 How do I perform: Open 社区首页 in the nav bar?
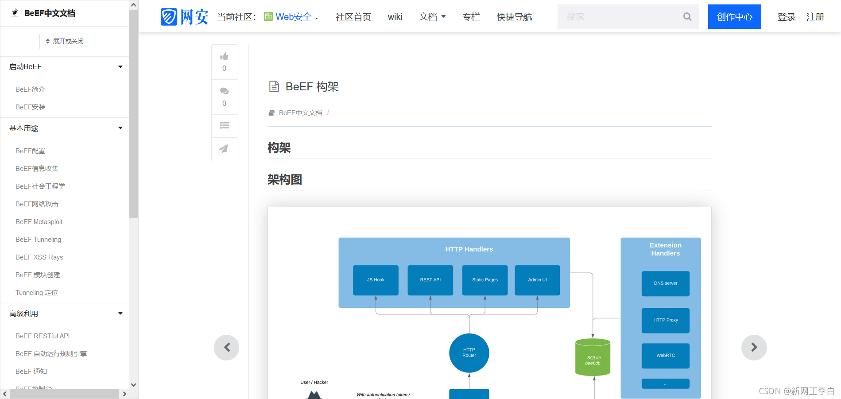353,17
